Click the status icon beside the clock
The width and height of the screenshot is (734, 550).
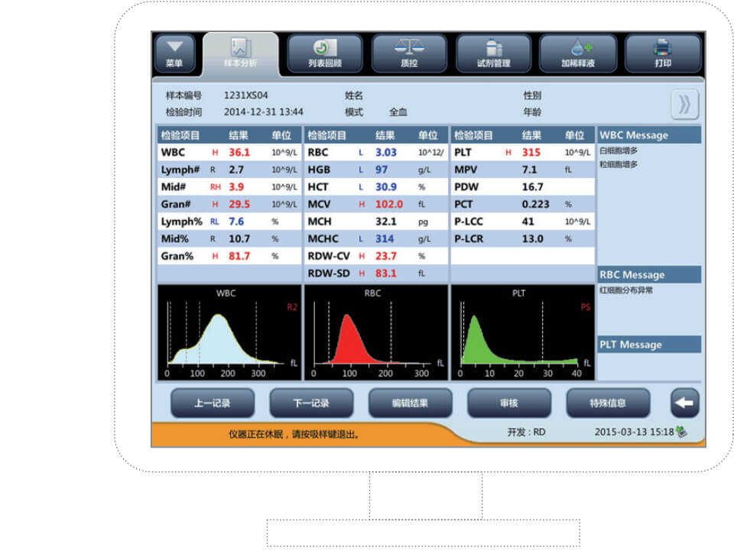[681, 432]
